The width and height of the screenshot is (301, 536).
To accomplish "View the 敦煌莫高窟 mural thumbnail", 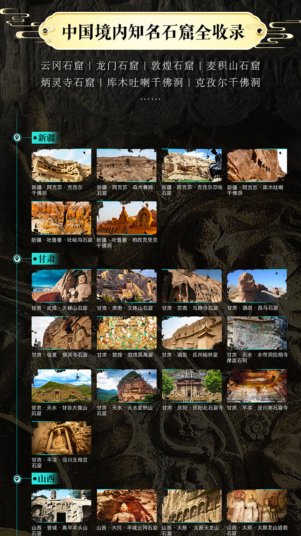I will tap(126, 333).
